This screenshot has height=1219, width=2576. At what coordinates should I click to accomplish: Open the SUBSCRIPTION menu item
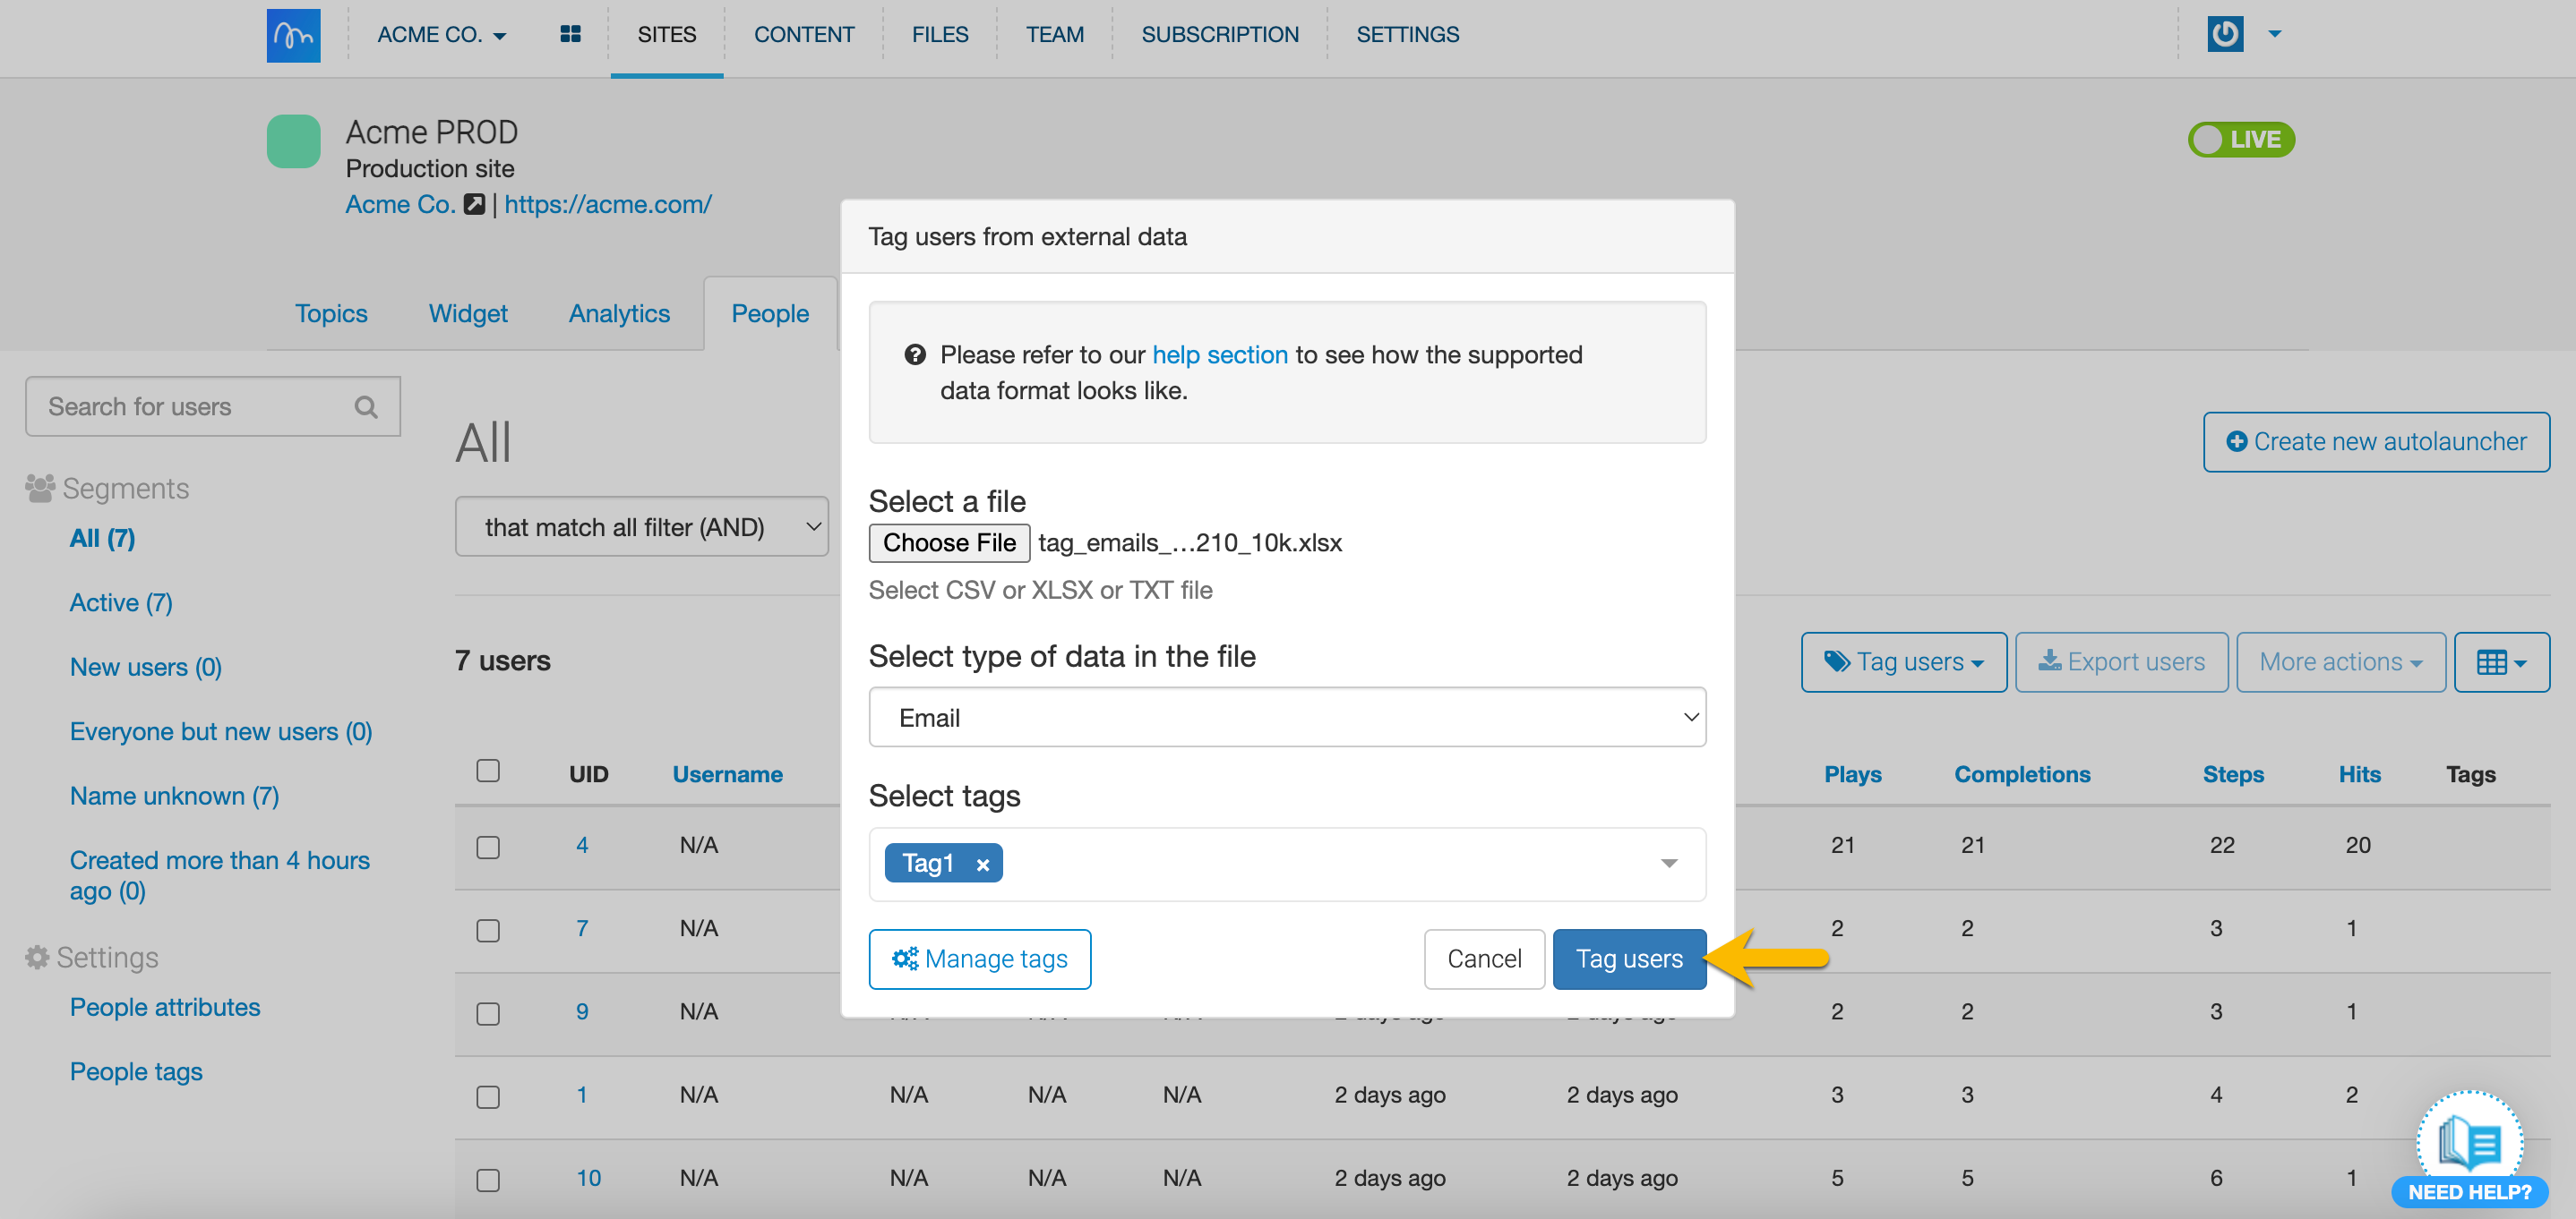point(1219,35)
